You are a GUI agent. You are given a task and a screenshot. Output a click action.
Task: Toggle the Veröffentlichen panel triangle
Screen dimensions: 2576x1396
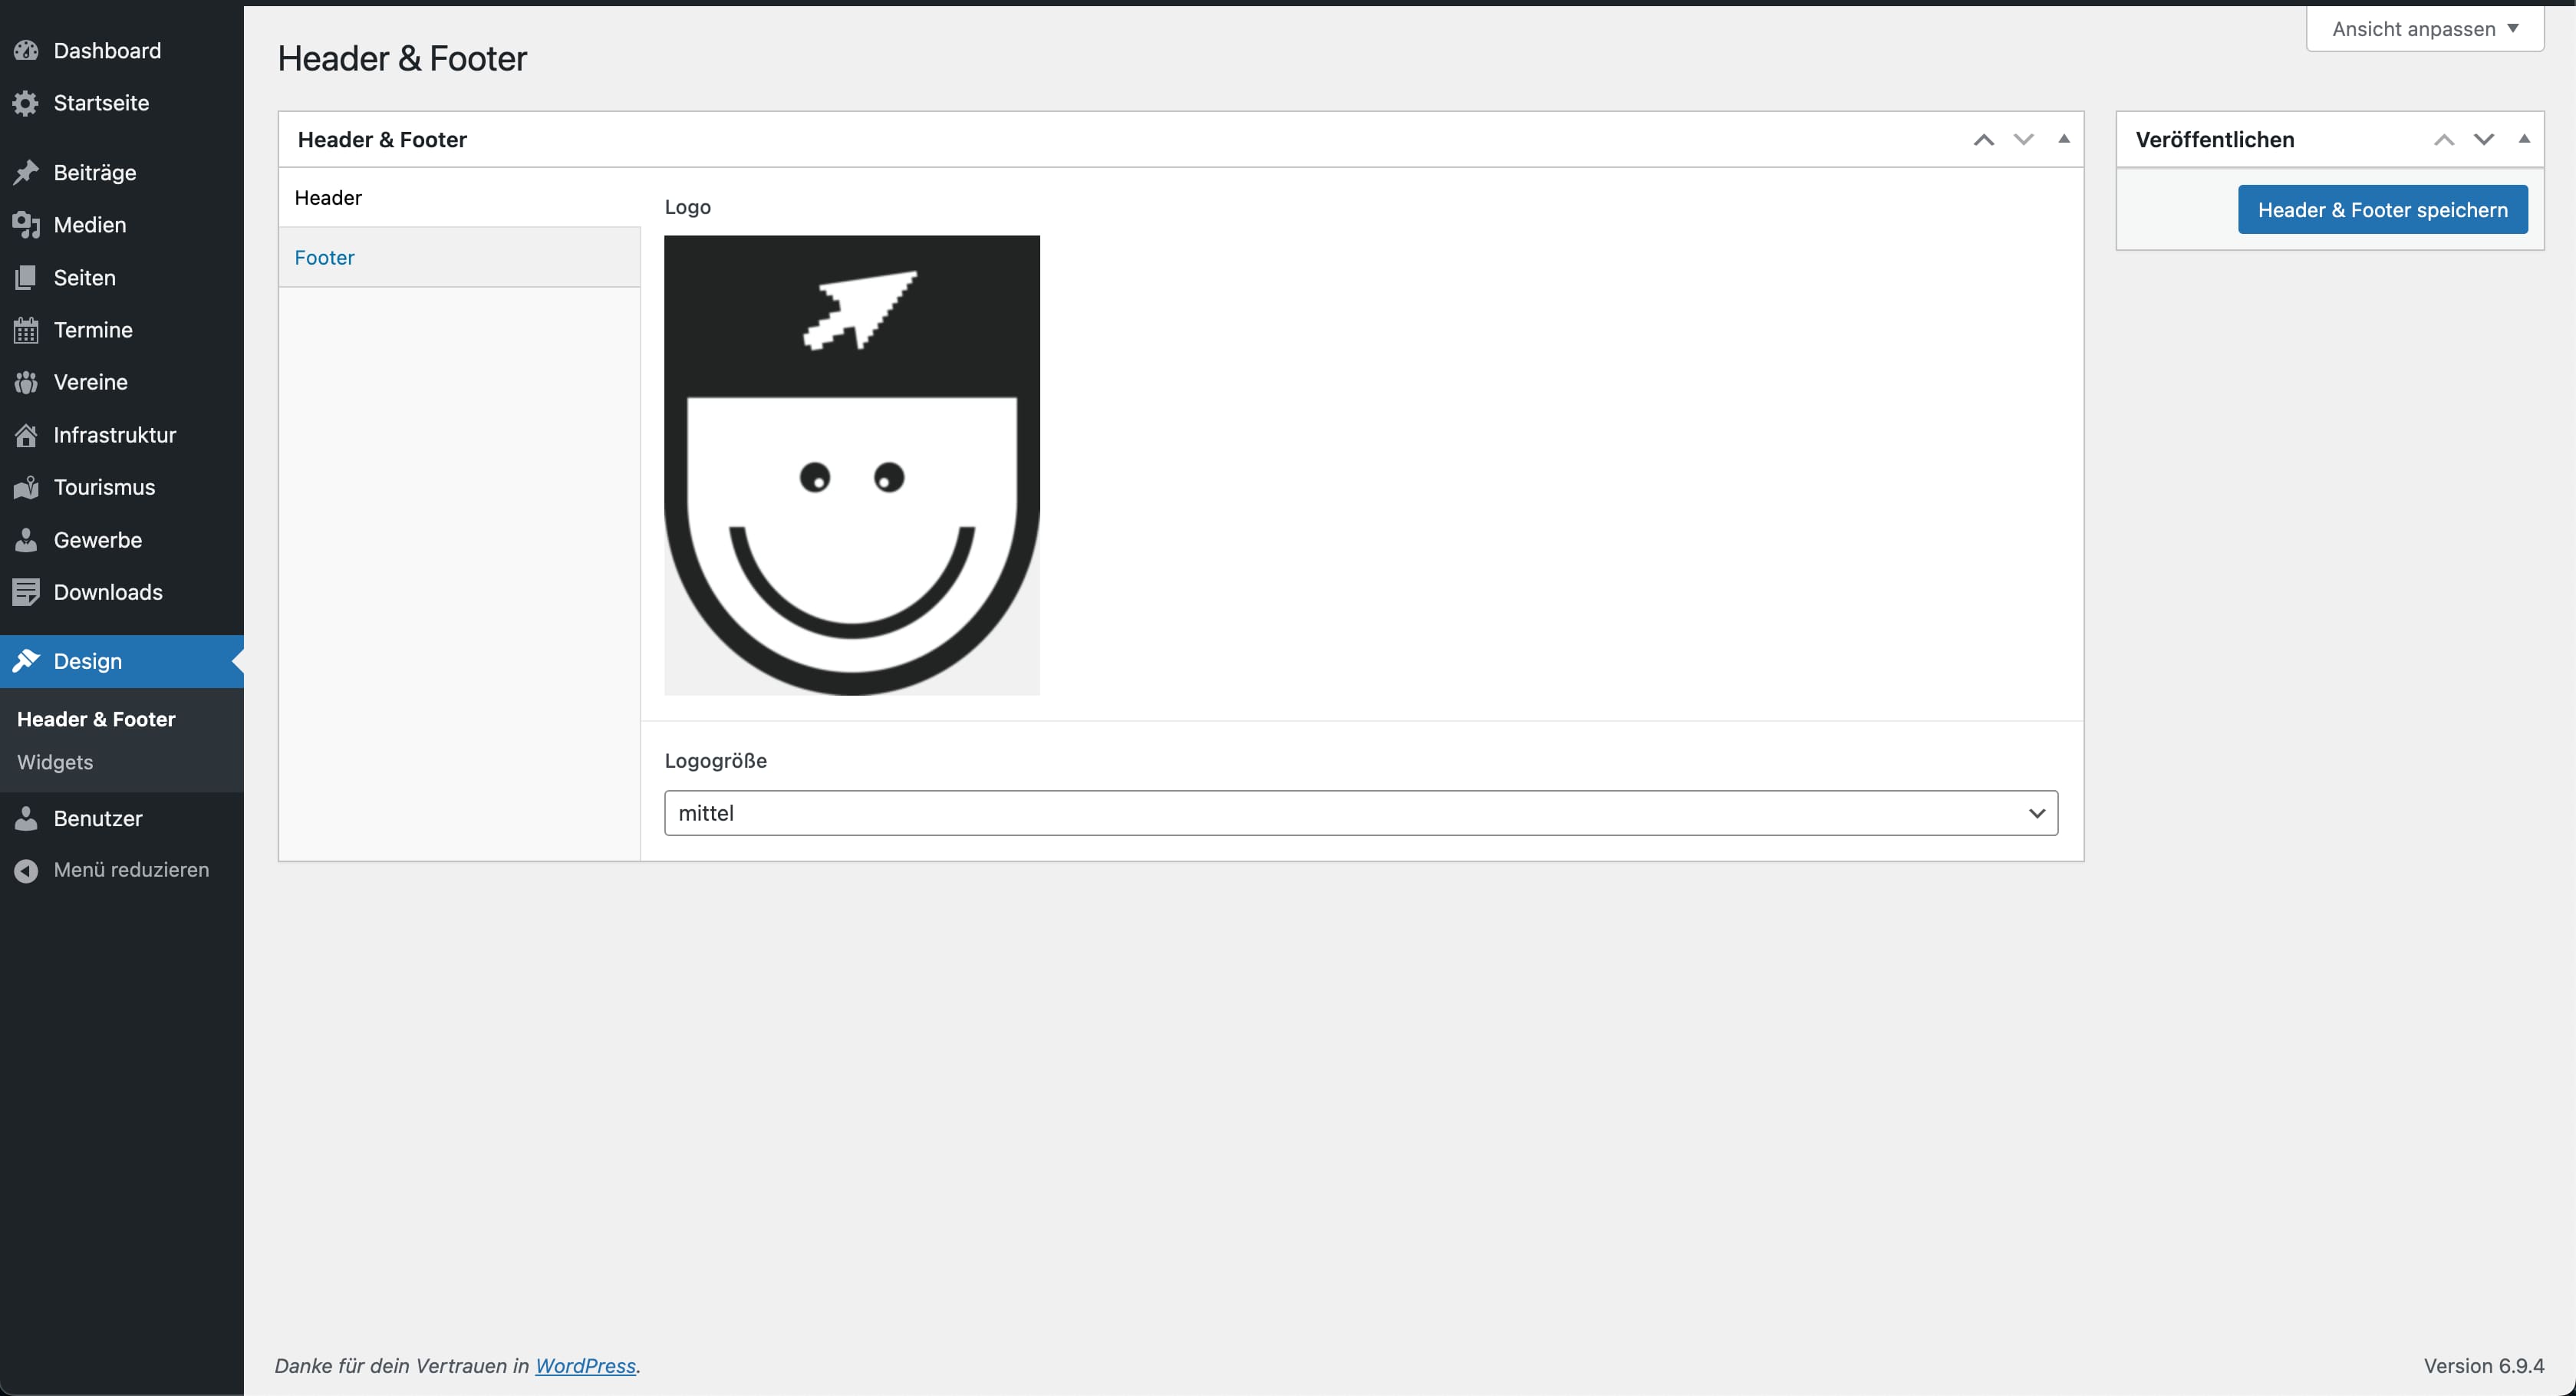click(2524, 139)
